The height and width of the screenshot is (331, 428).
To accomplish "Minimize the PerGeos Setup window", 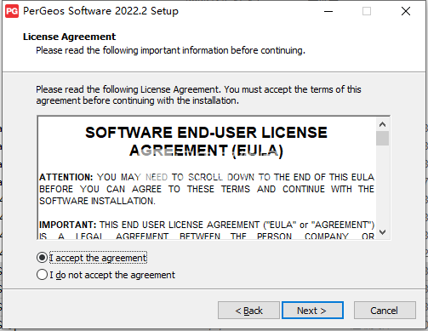I will point(328,11).
